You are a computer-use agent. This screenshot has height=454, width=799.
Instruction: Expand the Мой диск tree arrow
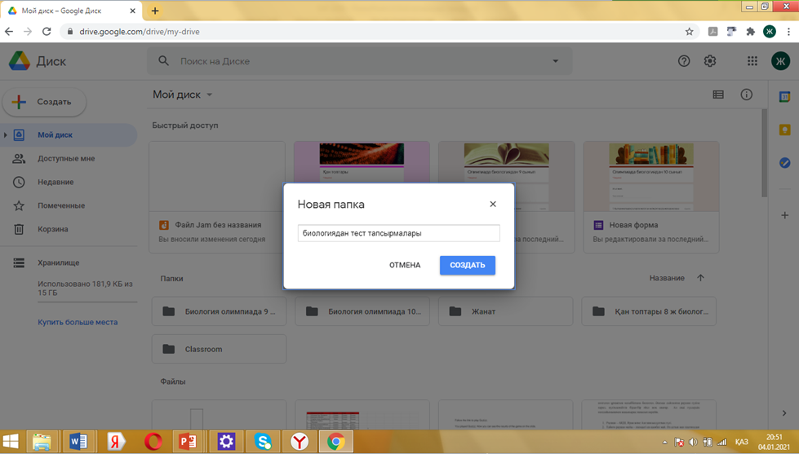(x=5, y=134)
